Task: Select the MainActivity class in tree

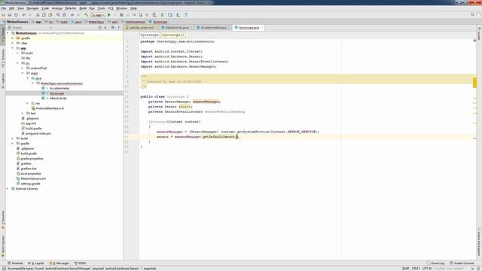Action: click(58, 99)
